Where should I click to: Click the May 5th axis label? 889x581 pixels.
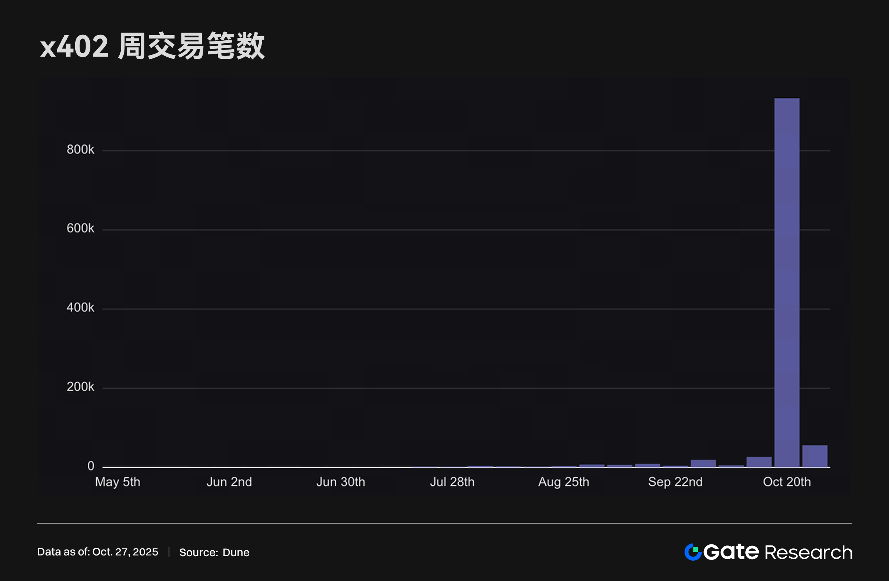118,482
